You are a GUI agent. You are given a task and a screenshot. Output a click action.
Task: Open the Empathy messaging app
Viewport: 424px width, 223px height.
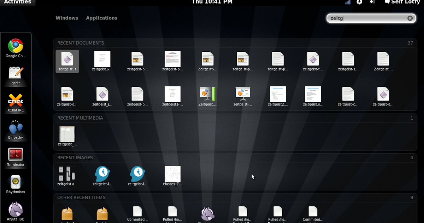[x=16, y=128]
